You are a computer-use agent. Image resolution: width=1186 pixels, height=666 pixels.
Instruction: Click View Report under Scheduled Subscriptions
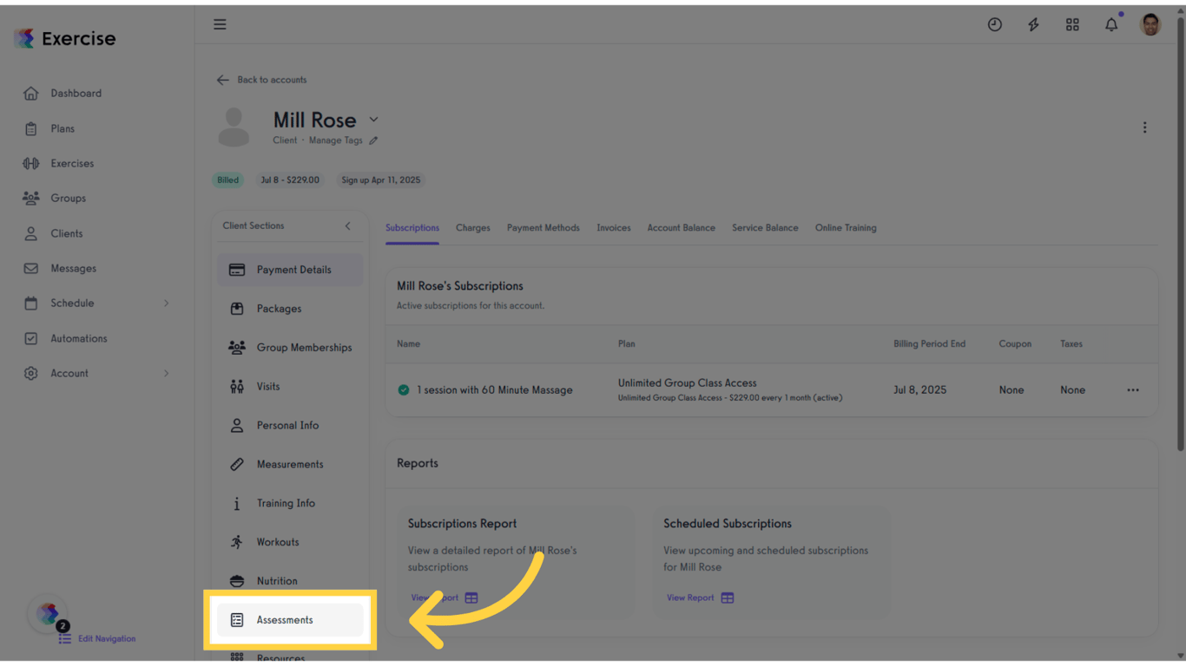(x=692, y=597)
